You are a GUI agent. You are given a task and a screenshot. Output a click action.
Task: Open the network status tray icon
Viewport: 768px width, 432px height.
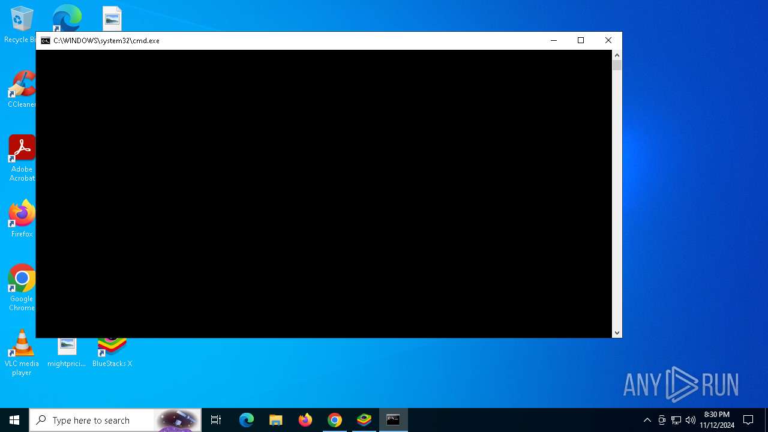point(676,420)
